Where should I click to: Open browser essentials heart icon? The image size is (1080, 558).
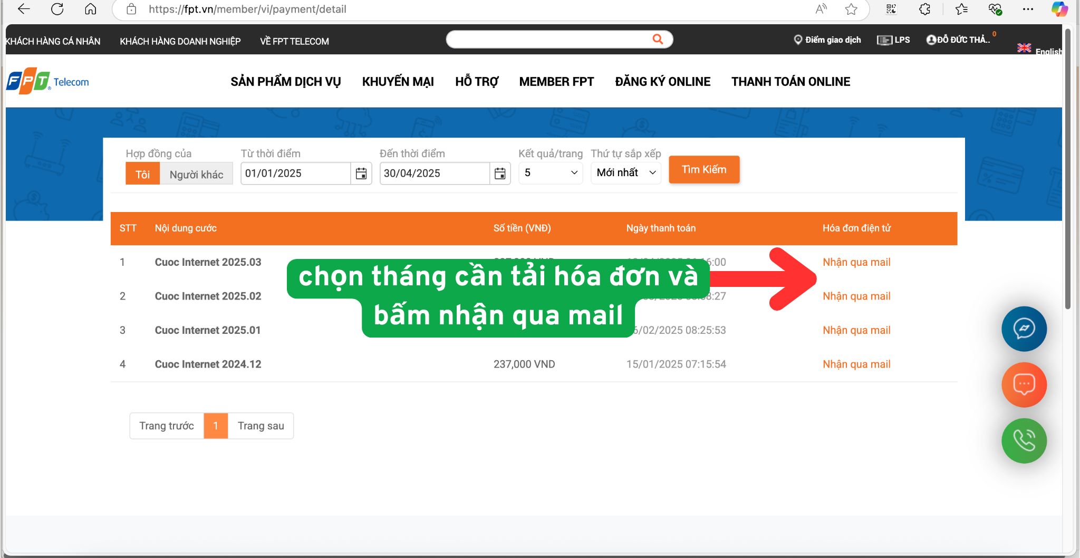point(995,9)
